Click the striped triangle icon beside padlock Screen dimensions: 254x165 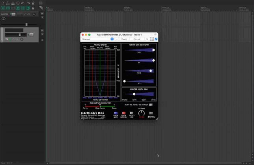click(x=41, y=8)
